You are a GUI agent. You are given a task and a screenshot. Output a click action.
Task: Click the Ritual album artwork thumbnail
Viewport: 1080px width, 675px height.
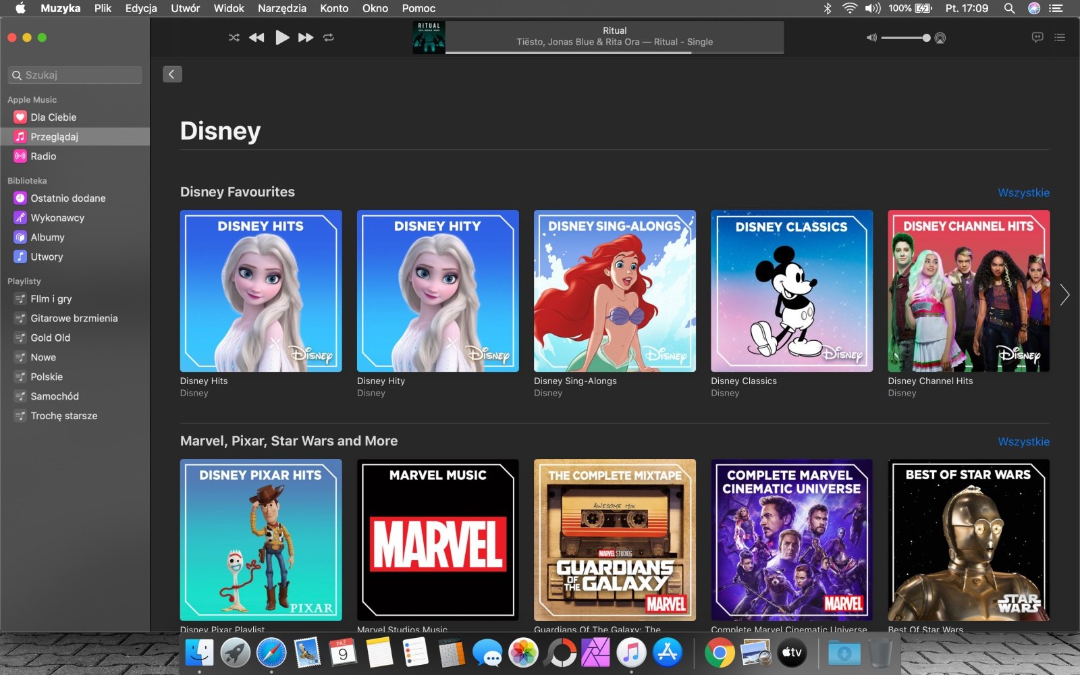(429, 38)
